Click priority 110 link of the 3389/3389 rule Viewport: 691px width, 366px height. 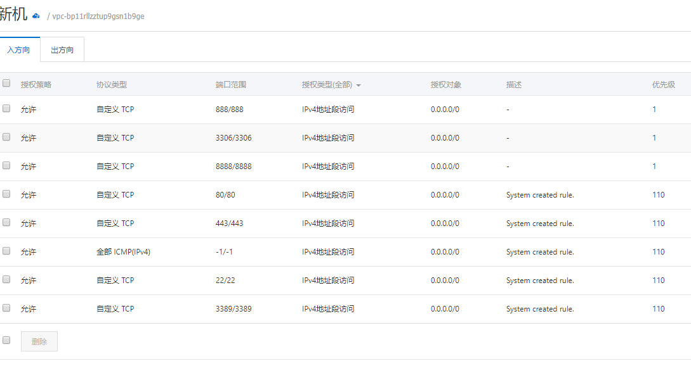tap(658, 308)
